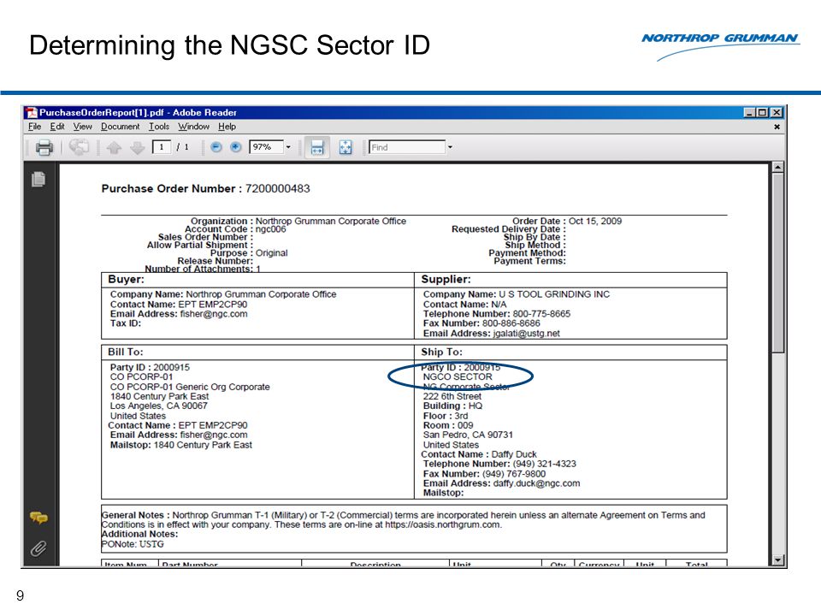Click Purchase Order Number 7200000483
Image resolution: width=821 pixels, height=616 pixels.
click(x=206, y=188)
